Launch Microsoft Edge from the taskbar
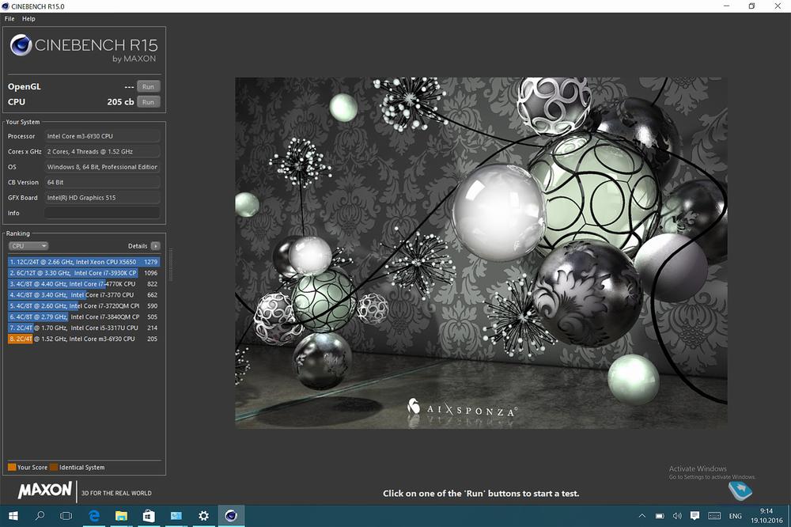The image size is (791, 527). pyautogui.click(x=94, y=516)
